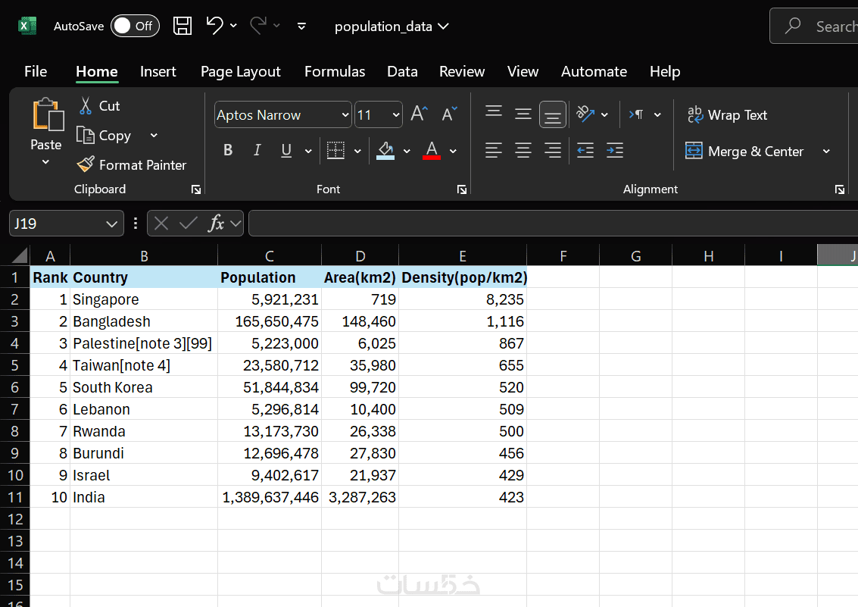Open the font size dropdown
858x607 pixels.
coord(396,115)
